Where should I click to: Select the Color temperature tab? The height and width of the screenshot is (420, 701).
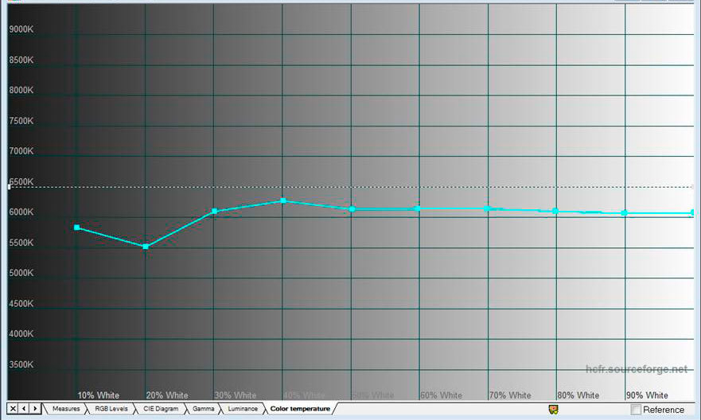[x=300, y=408]
